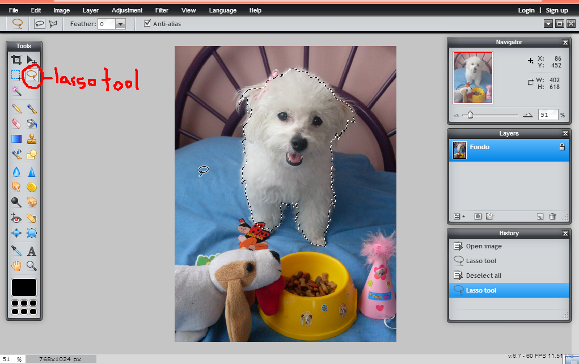Select the Drawing shapes tool
The width and height of the screenshot is (579, 364).
tap(32, 154)
